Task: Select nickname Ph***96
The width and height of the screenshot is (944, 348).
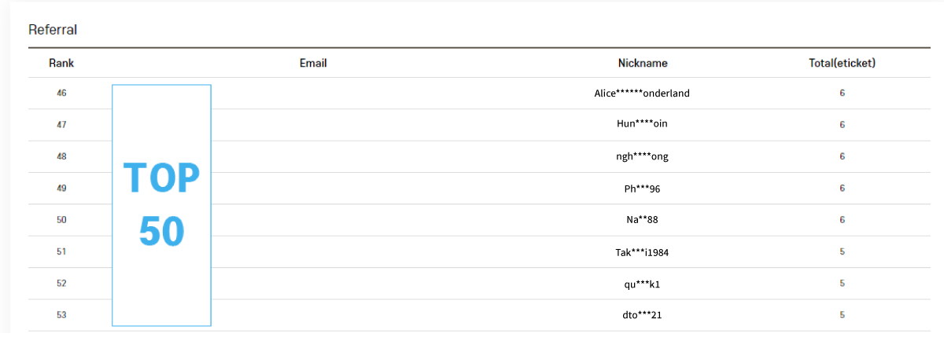Action: pos(642,189)
